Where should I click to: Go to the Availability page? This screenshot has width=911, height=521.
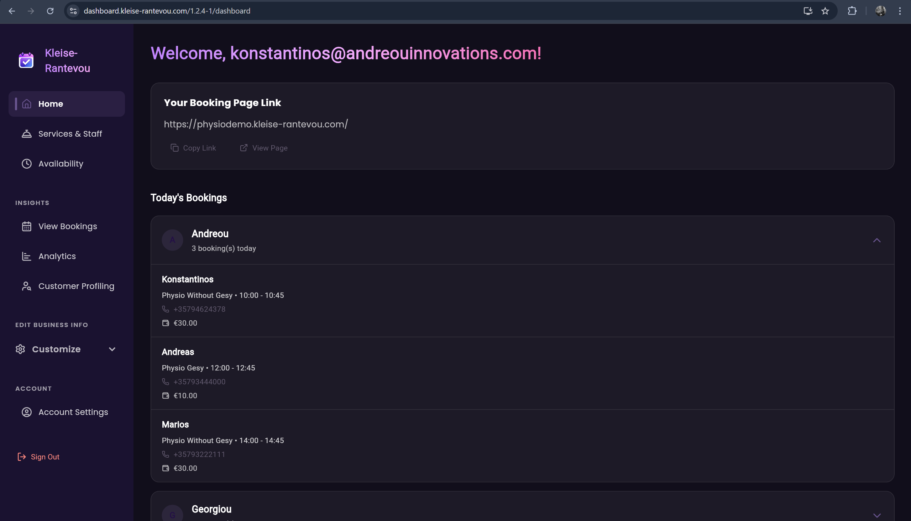(x=67, y=164)
